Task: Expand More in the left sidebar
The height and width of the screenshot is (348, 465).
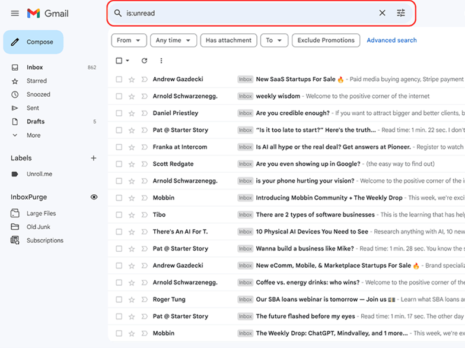Action: pos(33,135)
